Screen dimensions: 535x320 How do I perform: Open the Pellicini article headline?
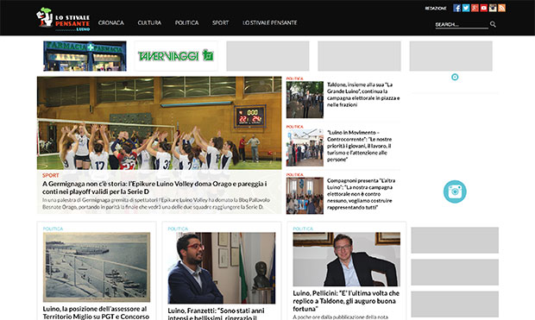point(346,301)
